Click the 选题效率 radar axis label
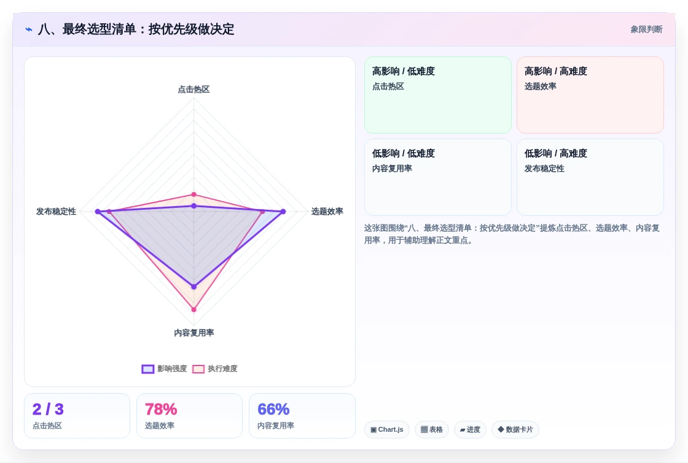The width and height of the screenshot is (688, 463). (x=327, y=212)
